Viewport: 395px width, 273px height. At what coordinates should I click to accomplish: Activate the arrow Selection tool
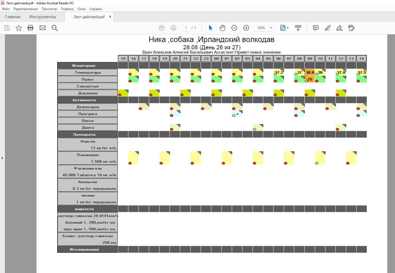210,28
